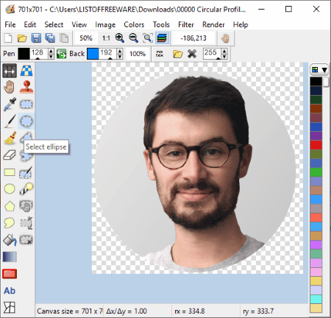The width and height of the screenshot is (331, 318).
Task: Create a new image with blank page icon
Action: pyautogui.click(x=8, y=38)
